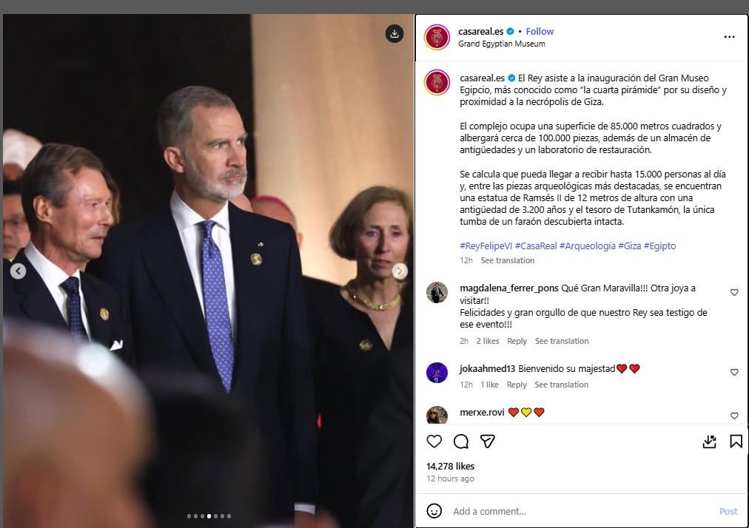The width and height of the screenshot is (749, 528).
Task: Click the download icon on the photo
Action: point(394,33)
